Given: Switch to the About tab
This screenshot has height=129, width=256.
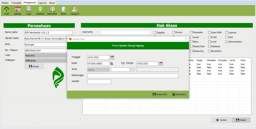Looking at the screenshot, I should click(52, 3).
